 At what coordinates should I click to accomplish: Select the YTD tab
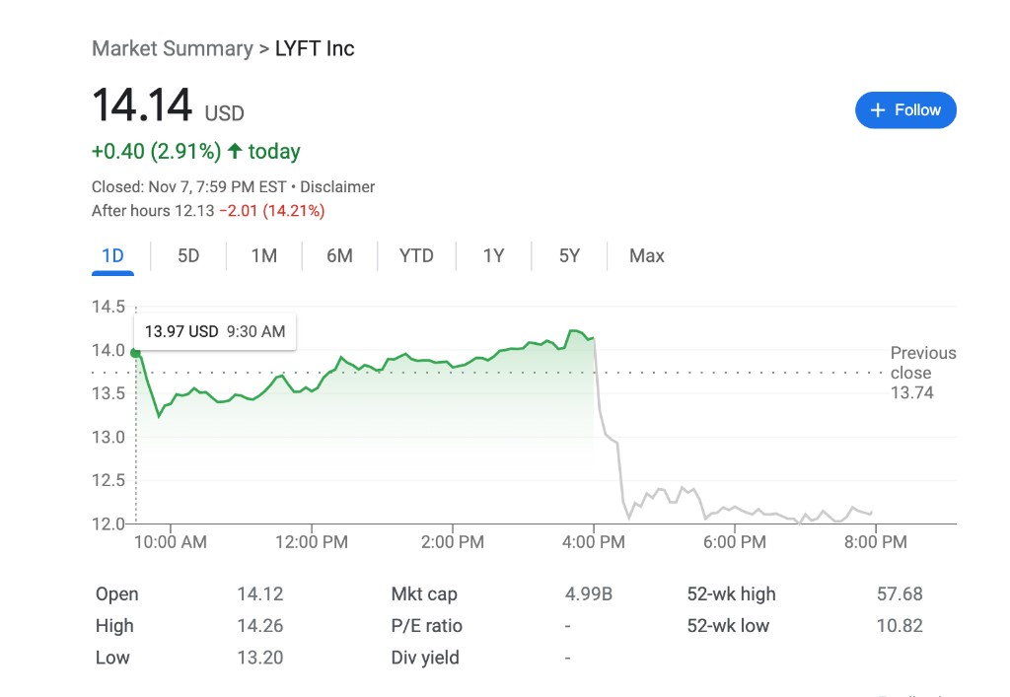(x=416, y=255)
